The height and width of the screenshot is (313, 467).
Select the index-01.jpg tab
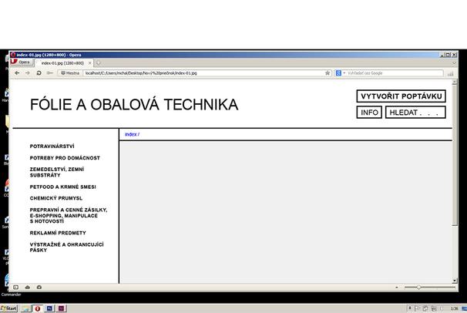coord(64,62)
